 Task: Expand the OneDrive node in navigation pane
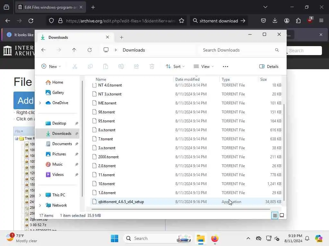[40, 103]
